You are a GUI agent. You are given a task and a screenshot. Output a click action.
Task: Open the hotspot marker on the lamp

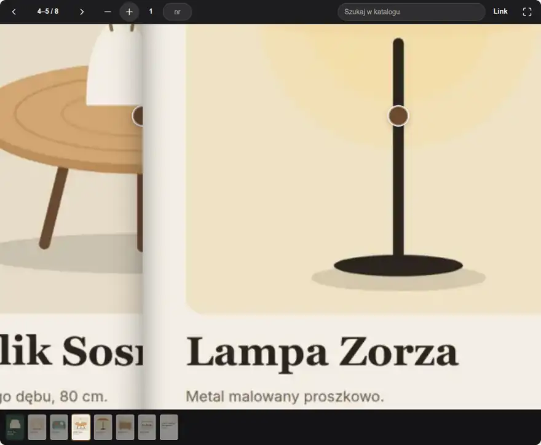398,116
